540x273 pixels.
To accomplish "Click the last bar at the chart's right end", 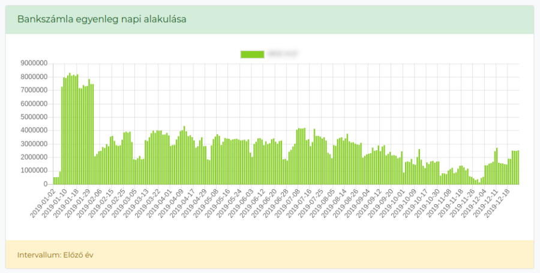I will click(x=518, y=168).
